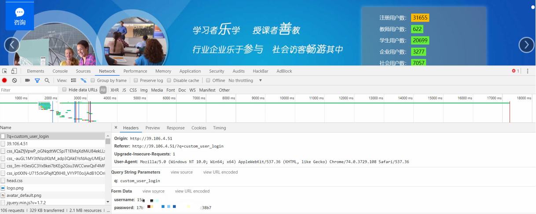536x214 pixels.
Task: Select jquery.min.js?v=1.7.2 request
Action: pos(53,203)
